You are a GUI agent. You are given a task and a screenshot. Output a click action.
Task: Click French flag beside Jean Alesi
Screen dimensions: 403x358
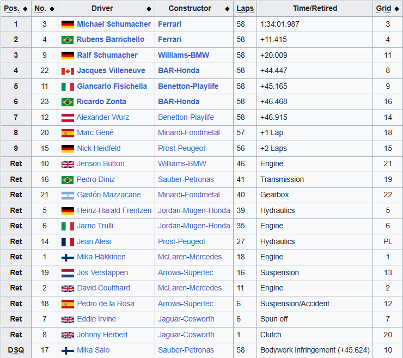click(x=68, y=242)
